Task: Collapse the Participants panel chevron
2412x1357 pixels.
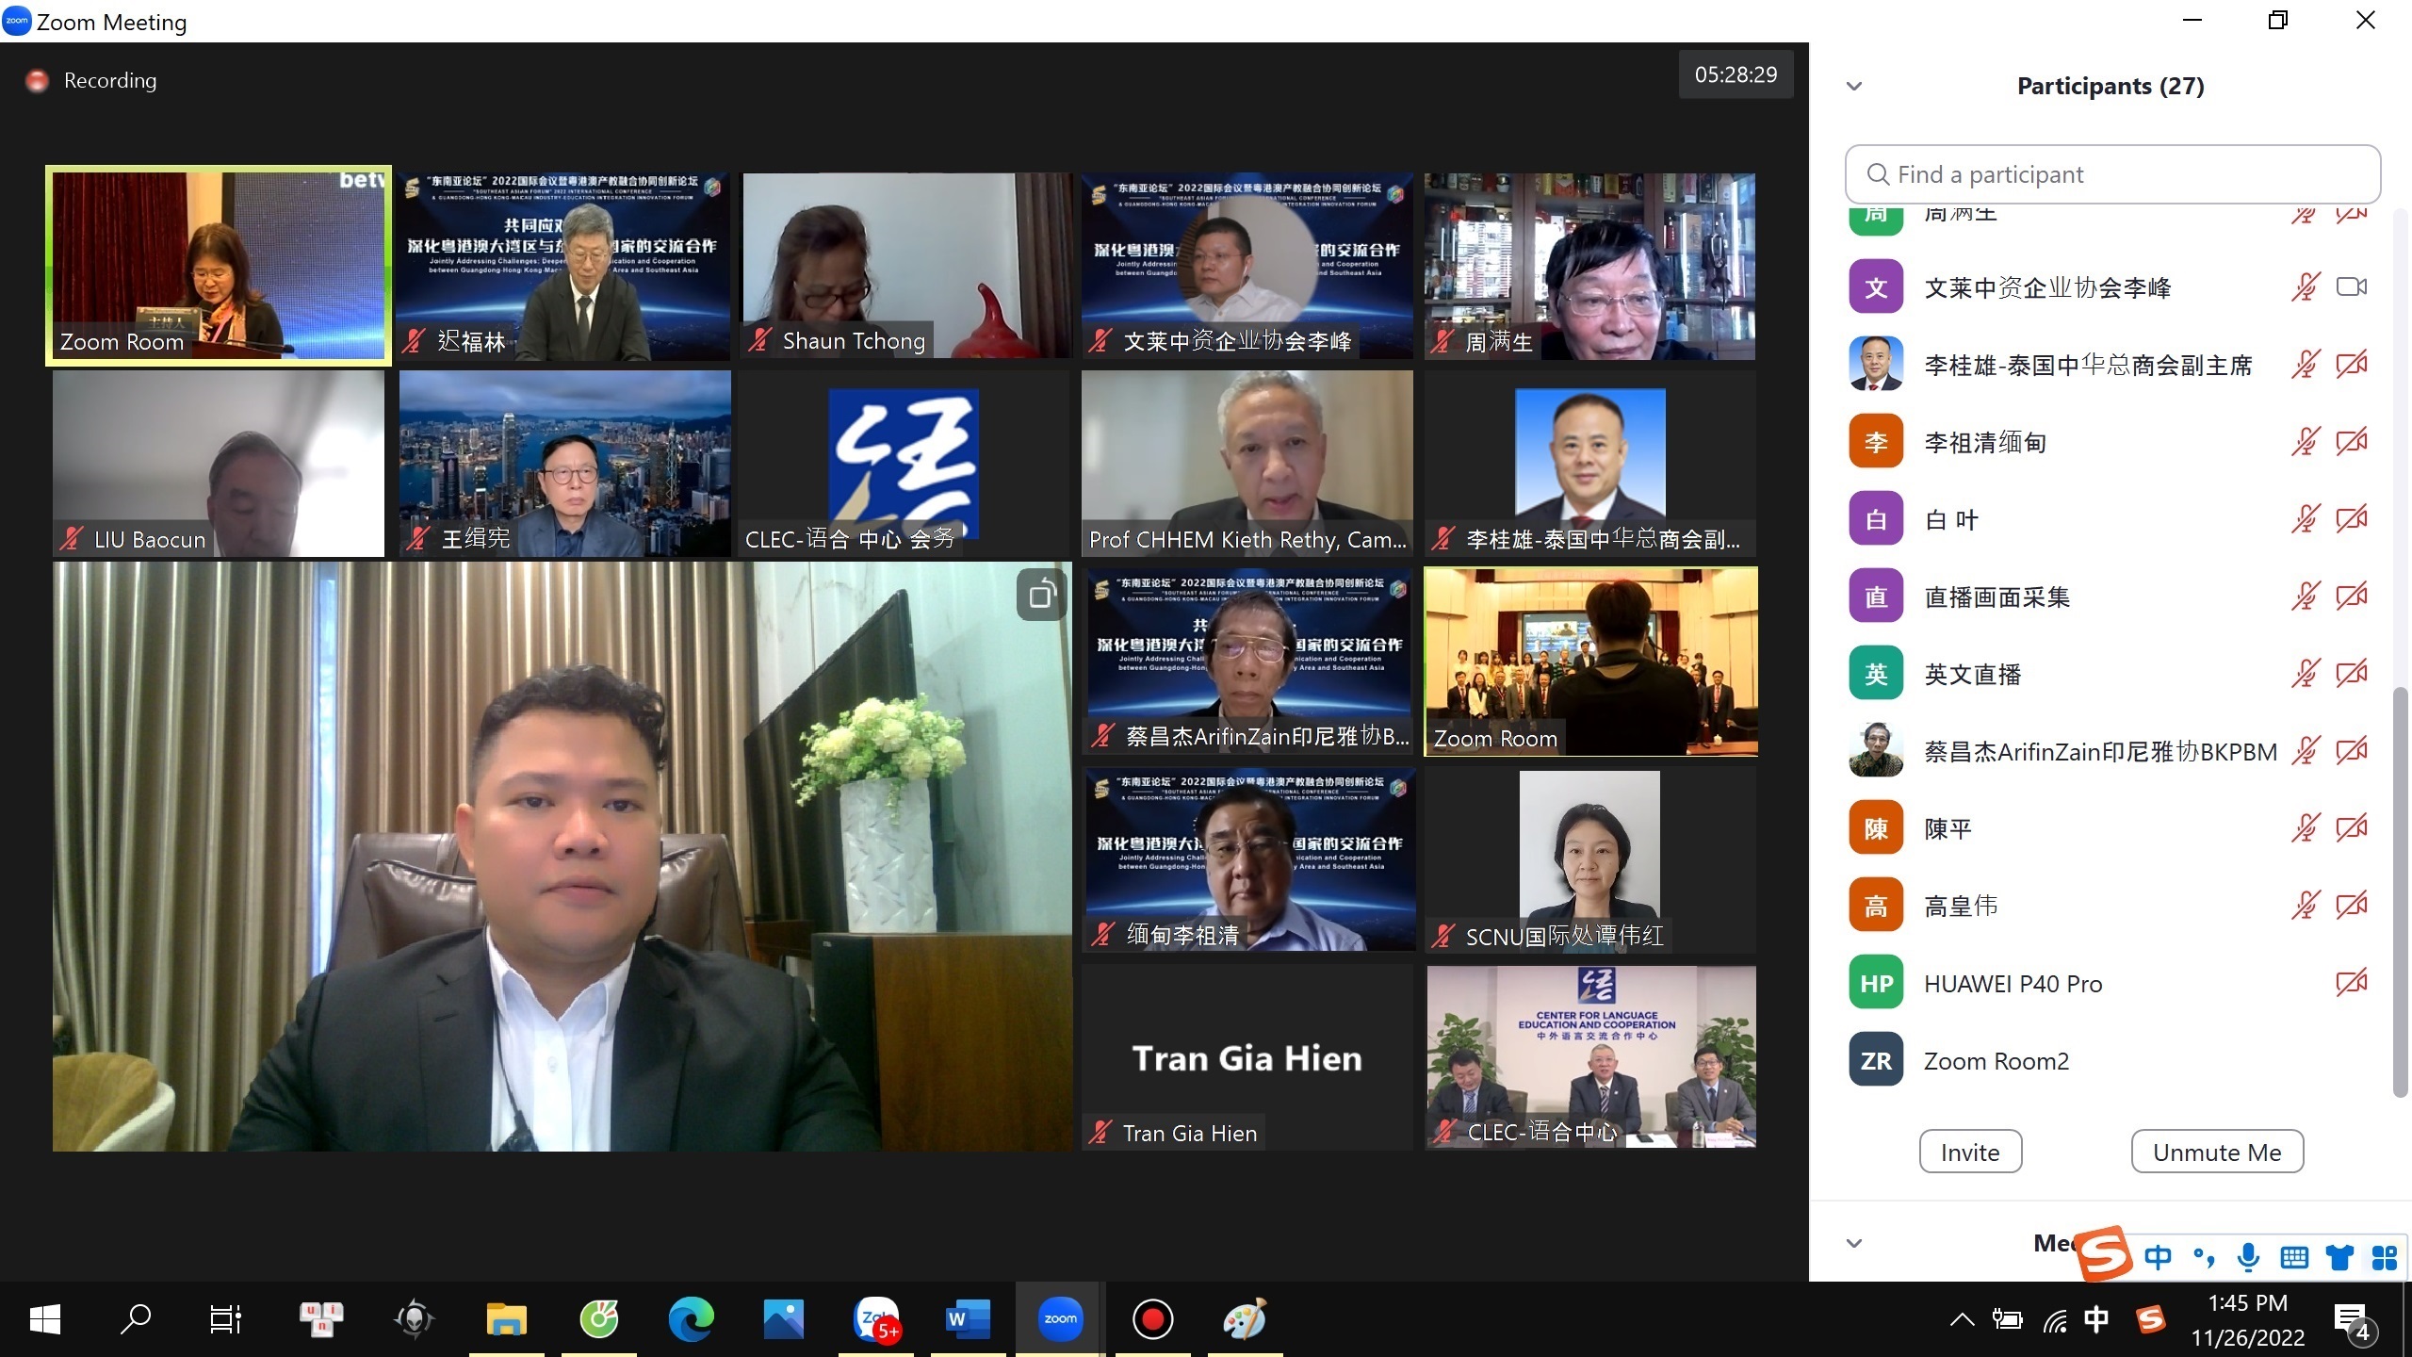Action: [1854, 87]
